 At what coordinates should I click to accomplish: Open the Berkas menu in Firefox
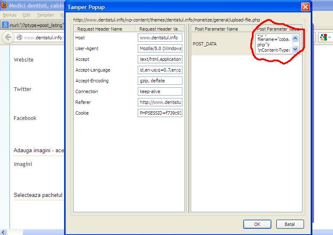[x=10, y=15]
